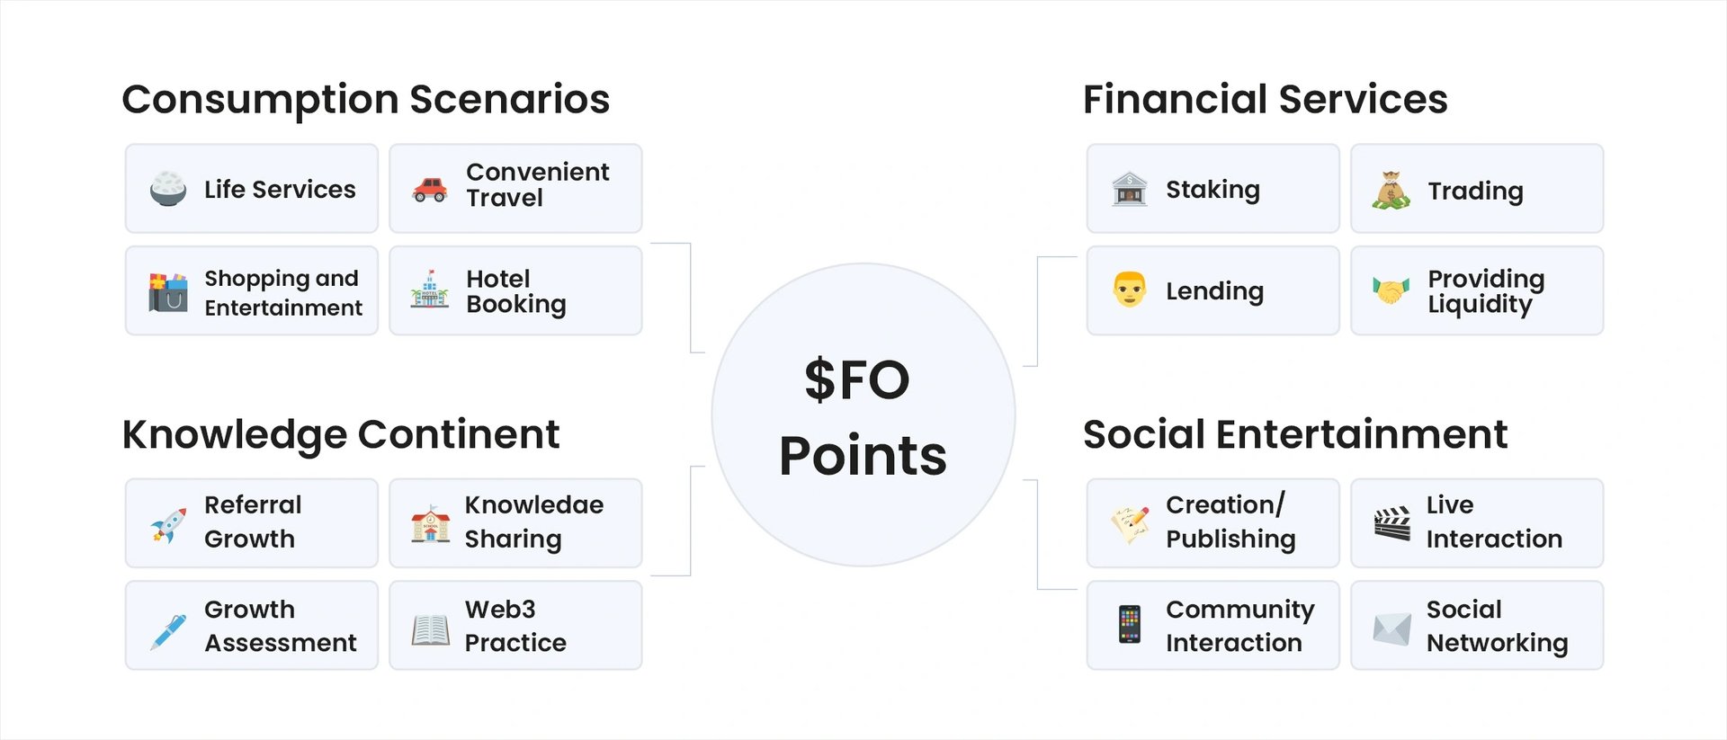
Task: Click the clapperboard Live Interaction icon
Action: click(1391, 523)
